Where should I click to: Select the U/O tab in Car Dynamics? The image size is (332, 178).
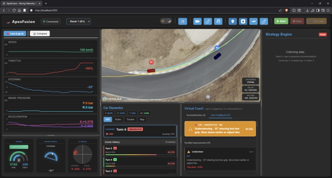108,120
